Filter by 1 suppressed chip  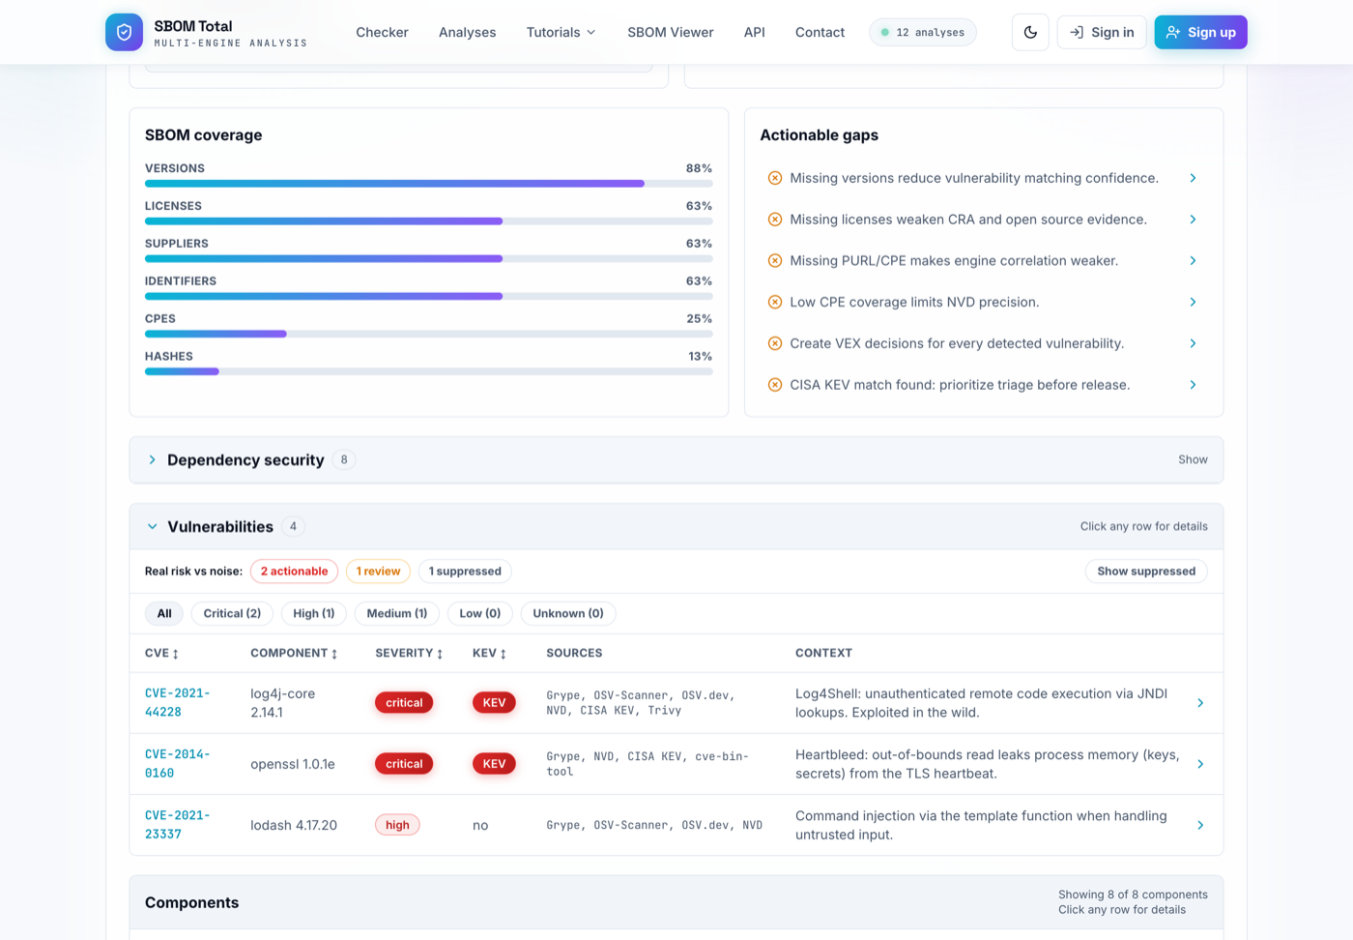465,572
